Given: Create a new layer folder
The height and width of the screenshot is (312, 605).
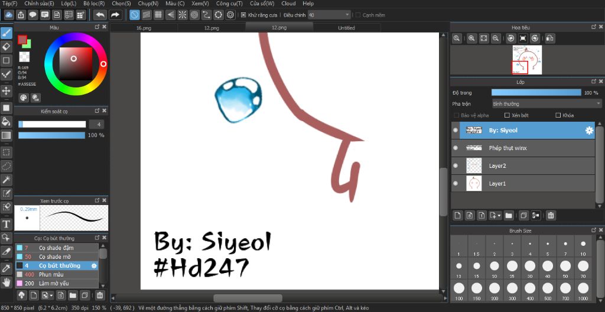Looking at the screenshot, I should (509, 216).
